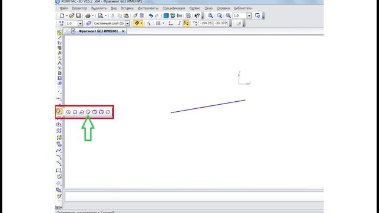
Task: Expand the grid settings dropdown arrow
Action: (163, 24)
